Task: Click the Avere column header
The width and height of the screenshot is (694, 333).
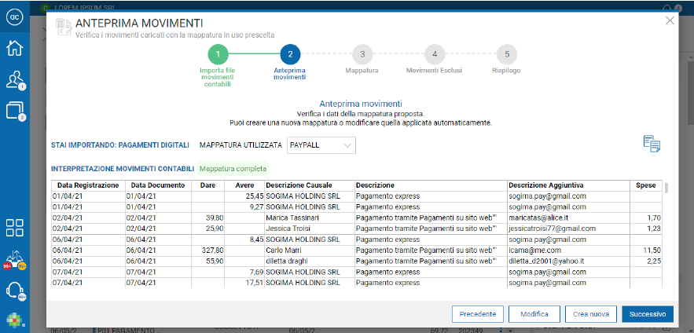Action: (x=244, y=185)
